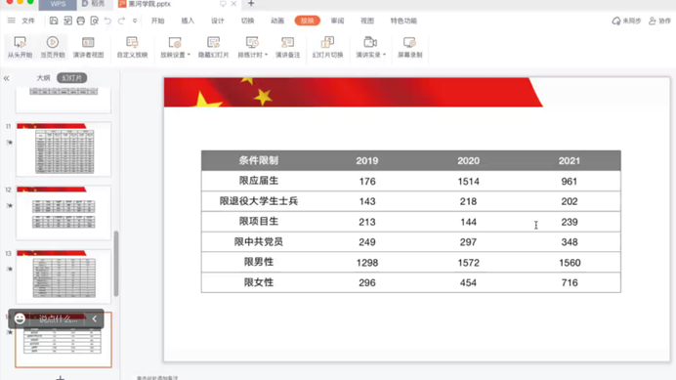The height and width of the screenshot is (380, 676).
Task: Open custom slideshow (自定义放映)
Action: click(x=132, y=47)
